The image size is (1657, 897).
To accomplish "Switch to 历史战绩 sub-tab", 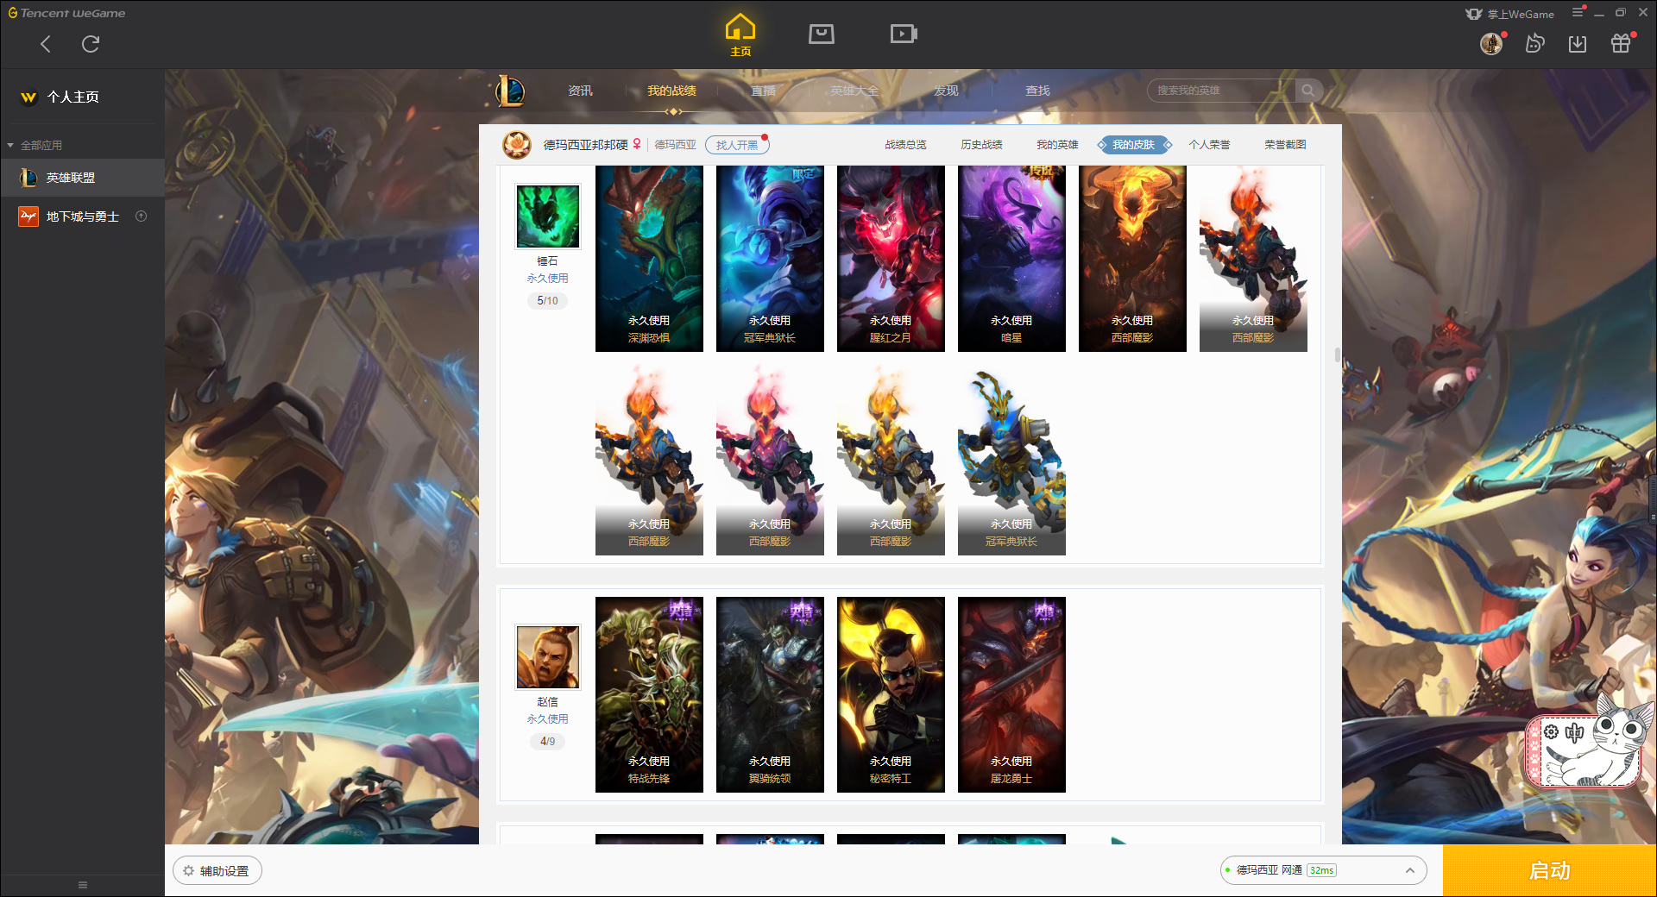I will [981, 145].
